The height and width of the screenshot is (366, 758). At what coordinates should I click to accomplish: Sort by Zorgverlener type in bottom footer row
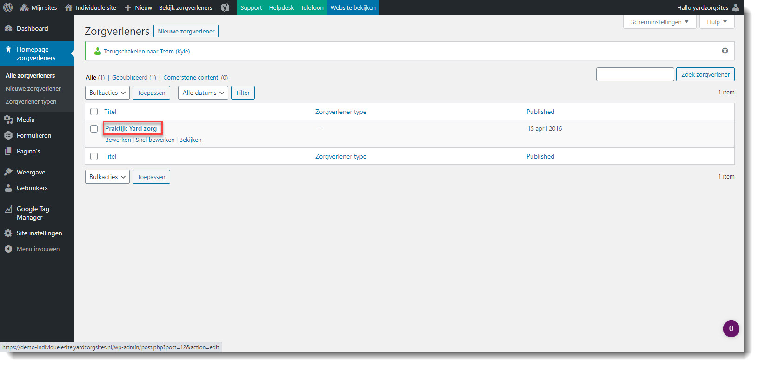coord(341,156)
